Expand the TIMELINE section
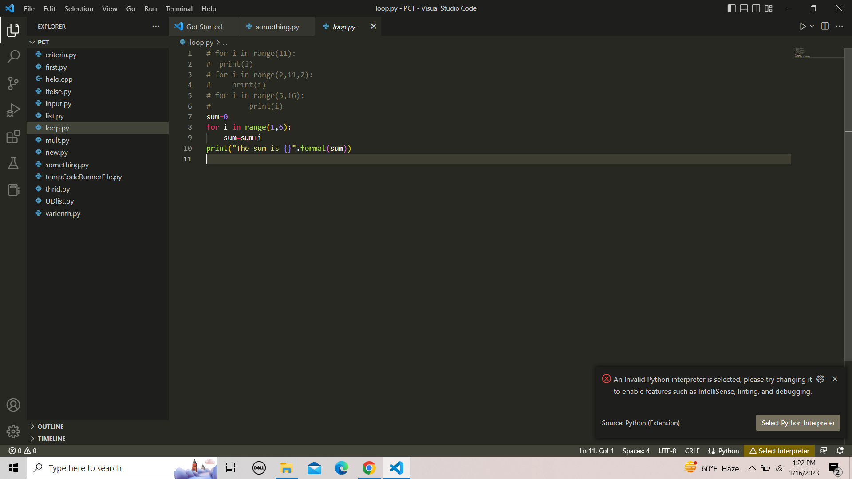852x479 pixels. [51, 438]
